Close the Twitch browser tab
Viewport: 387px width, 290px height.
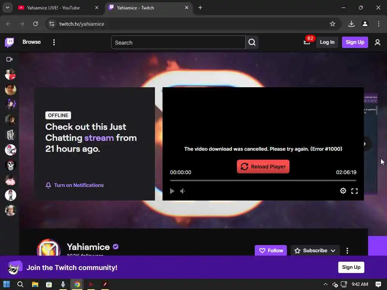pos(187,8)
